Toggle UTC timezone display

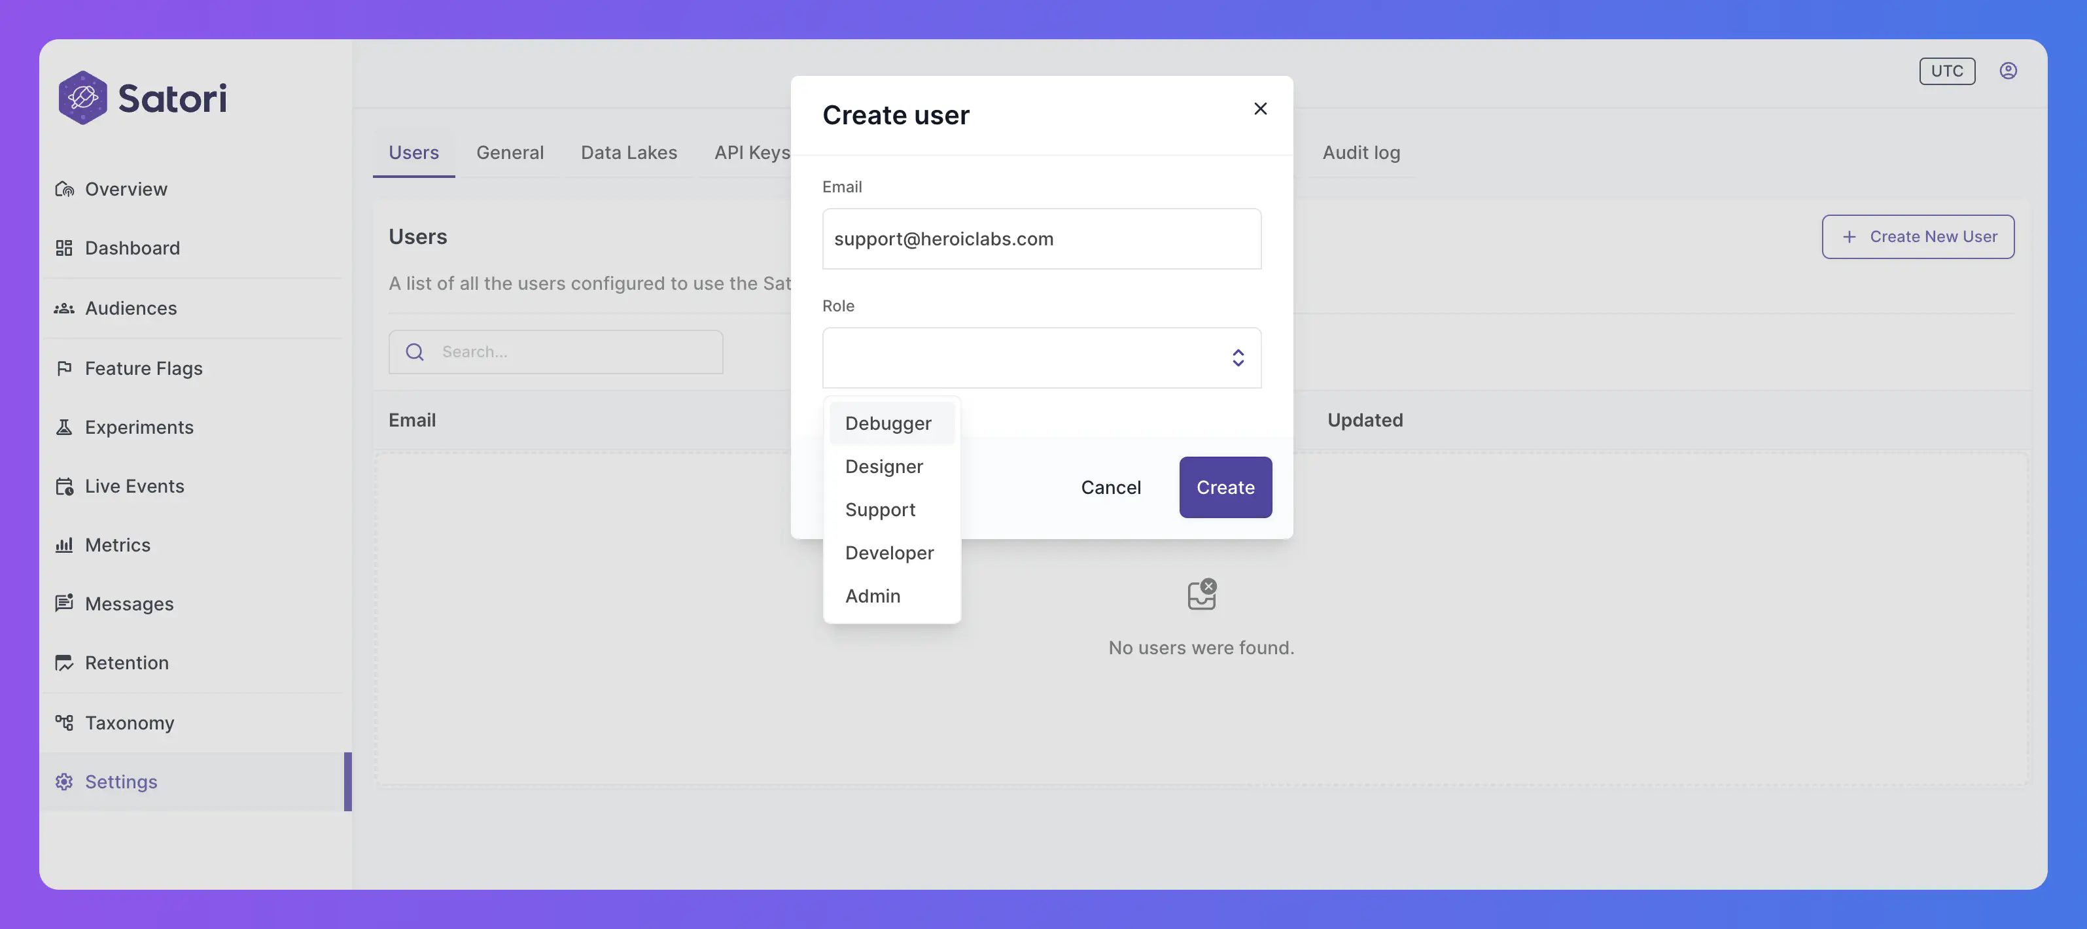(x=1946, y=69)
